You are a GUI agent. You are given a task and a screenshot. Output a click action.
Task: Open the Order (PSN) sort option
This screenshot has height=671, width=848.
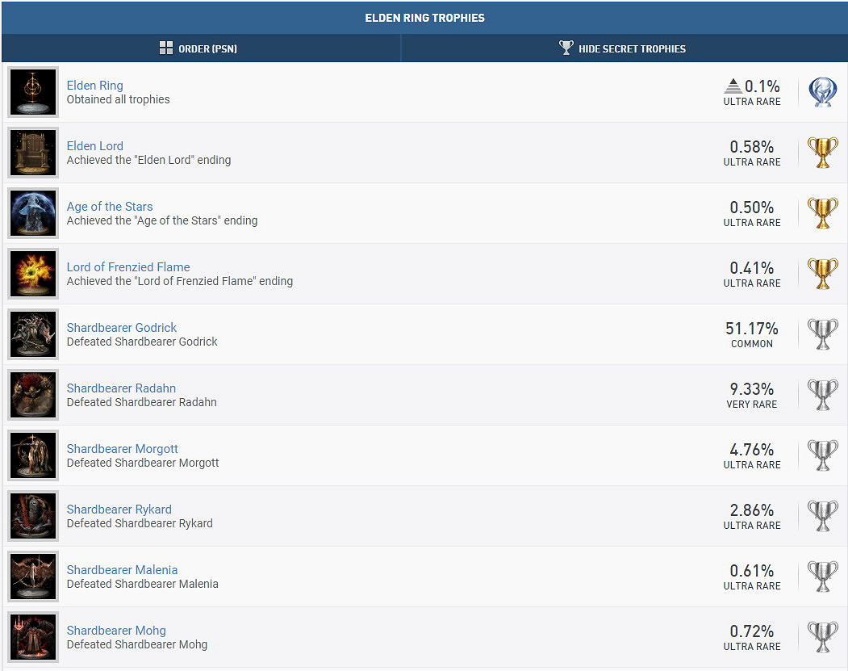[198, 48]
